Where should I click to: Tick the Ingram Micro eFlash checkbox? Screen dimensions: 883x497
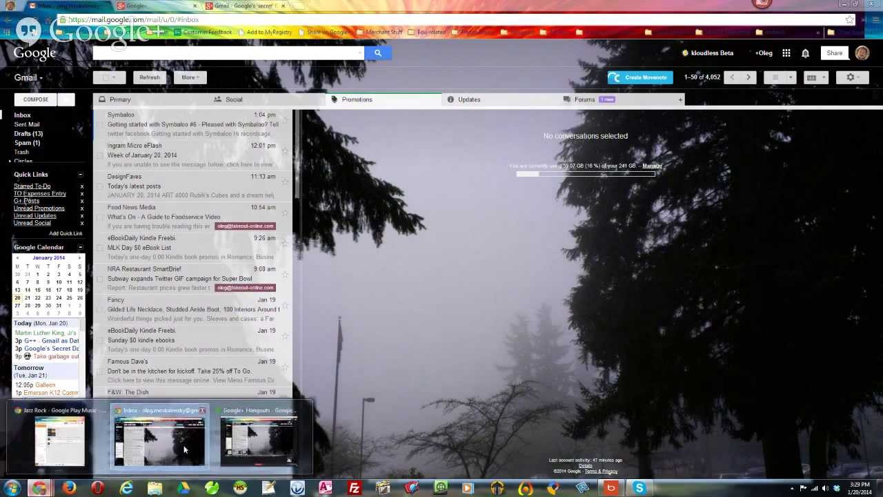[100, 155]
